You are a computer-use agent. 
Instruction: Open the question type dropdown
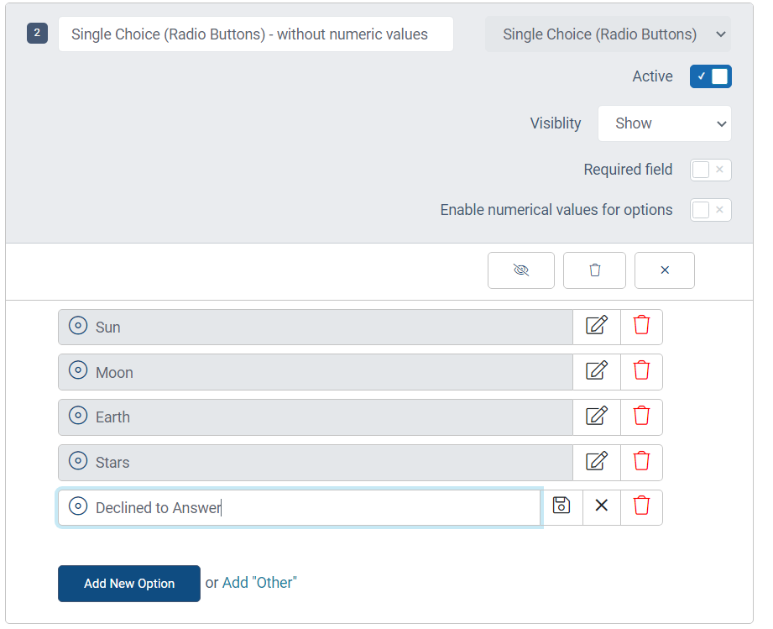click(x=608, y=34)
